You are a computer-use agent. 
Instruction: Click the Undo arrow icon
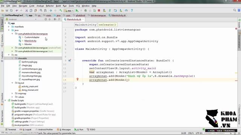(x=17, y=10)
